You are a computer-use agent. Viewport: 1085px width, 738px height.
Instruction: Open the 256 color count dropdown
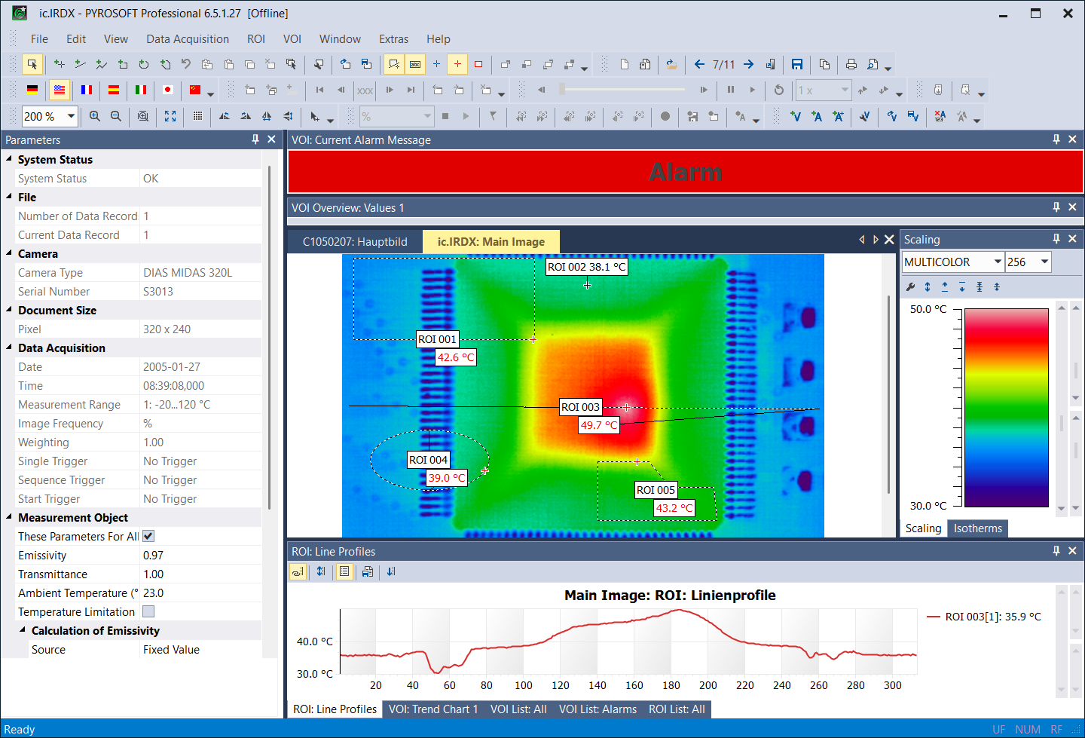[x=1044, y=262]
